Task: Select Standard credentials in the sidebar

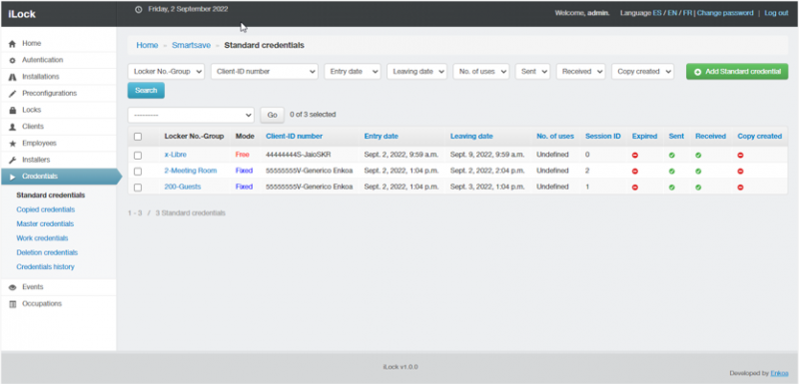Action: (51, 195)
